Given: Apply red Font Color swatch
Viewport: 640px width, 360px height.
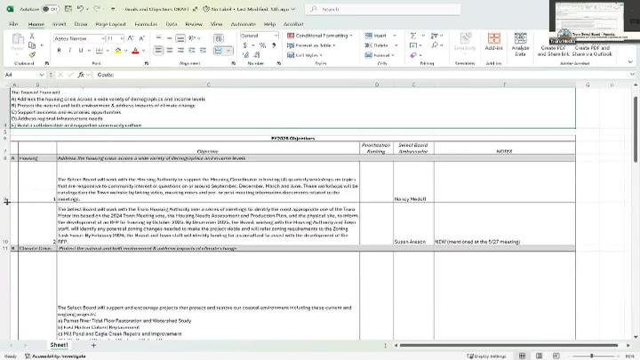Looking at the screenshot, I should (x=135, y=51).
